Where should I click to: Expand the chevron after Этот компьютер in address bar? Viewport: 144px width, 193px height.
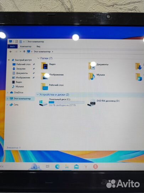tap(53, 51)
